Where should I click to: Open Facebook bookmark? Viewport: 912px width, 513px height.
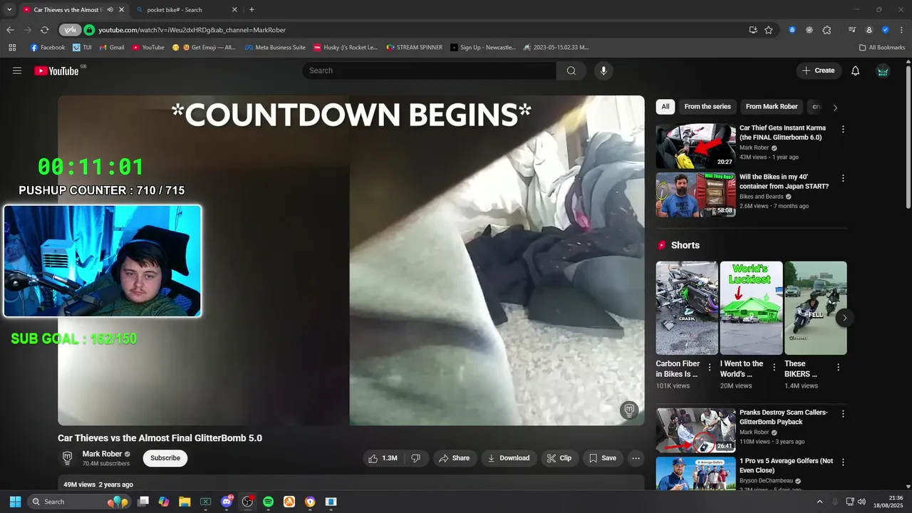point(48,48)
